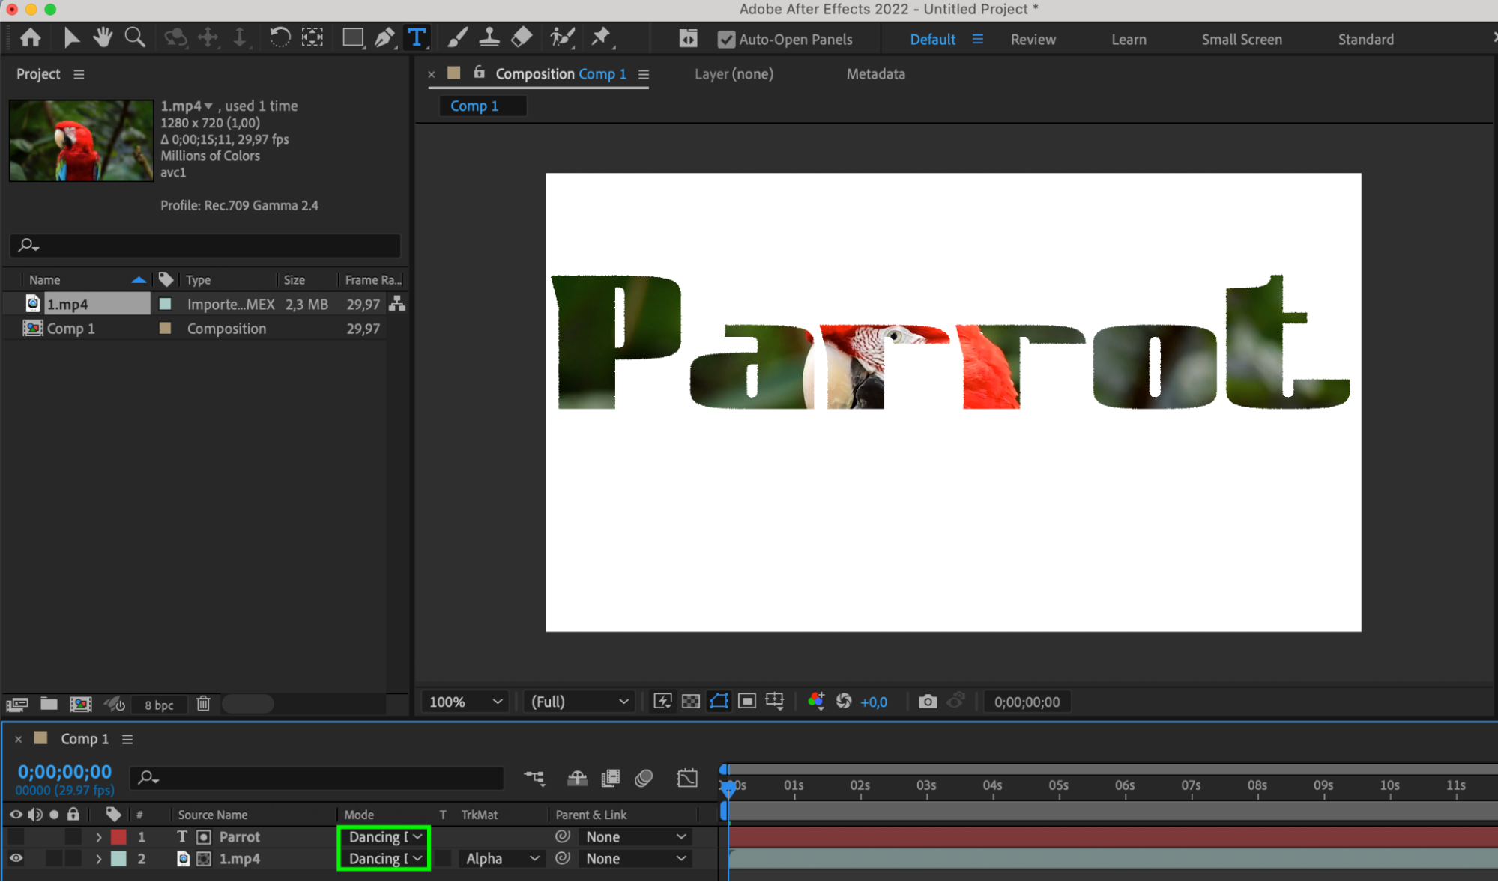
Task: Show the Parrot text layer
Action: click(16, 837)
